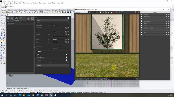
Task: Click the Paste clipboard icon in Rhino toolbar
Action: 20,12
